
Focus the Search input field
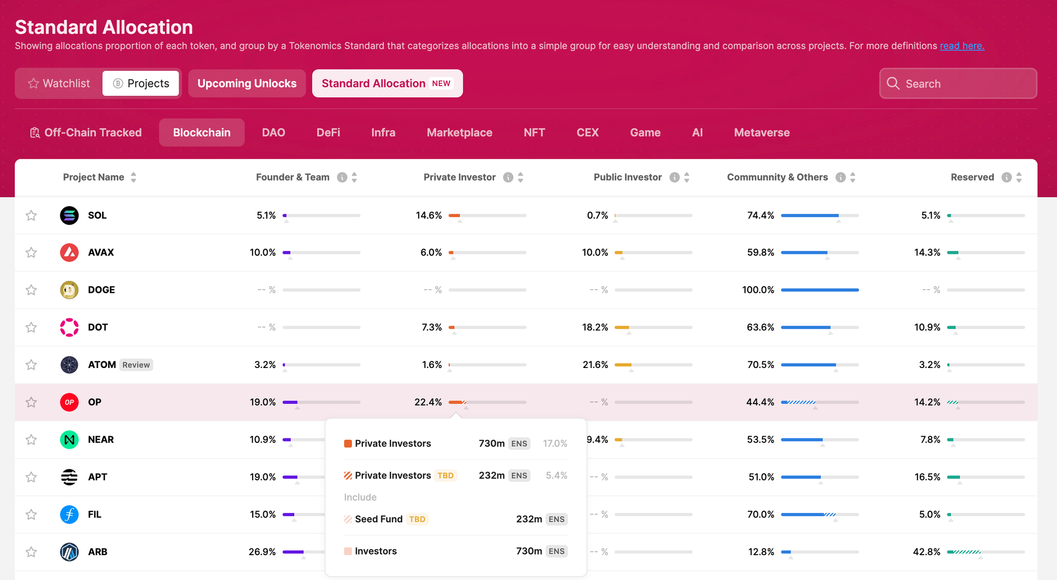(x=958, y=84)
